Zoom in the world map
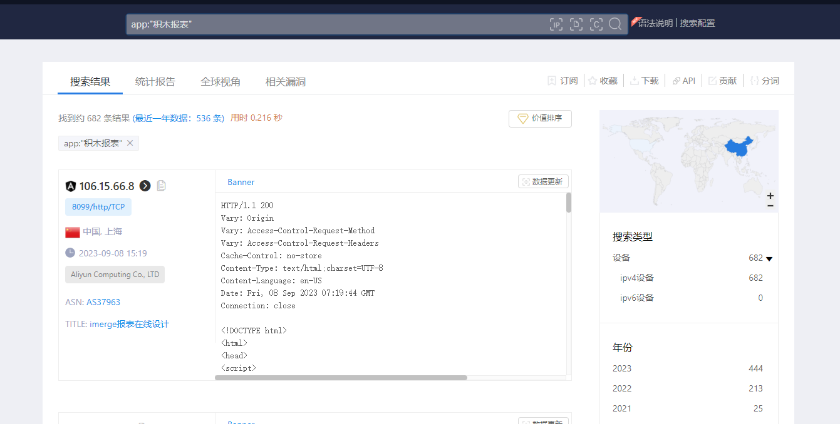 pos(770,196)
